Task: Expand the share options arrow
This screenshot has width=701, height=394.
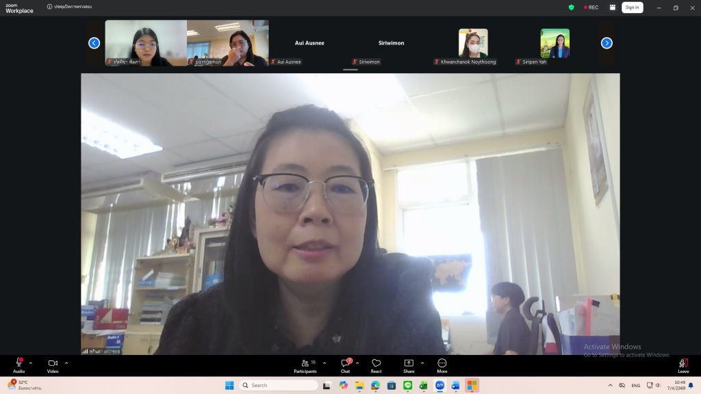Action: pyautogui.click(x=422, y=363)
